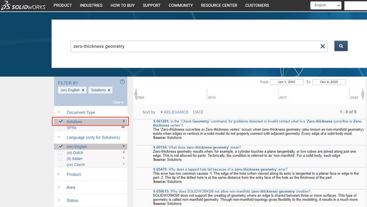The image size is (367, 207).
Task: Check the (nl) Dutch language checkbox
Action: (60, 153)
